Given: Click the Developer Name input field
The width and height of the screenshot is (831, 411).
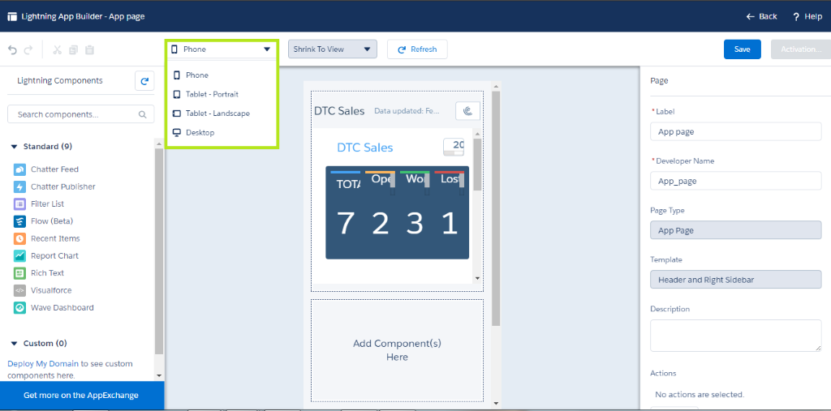Looking at the screenshot, I should [x=735, y=181].
